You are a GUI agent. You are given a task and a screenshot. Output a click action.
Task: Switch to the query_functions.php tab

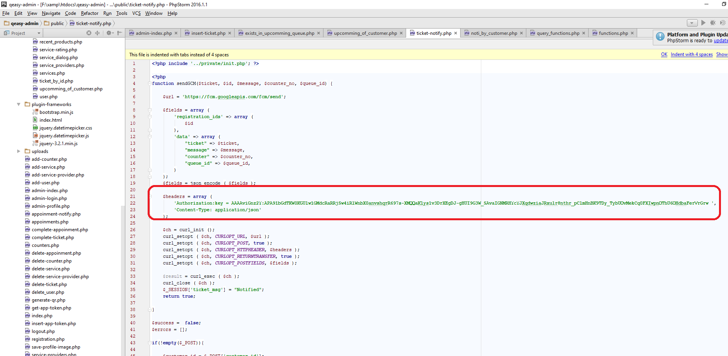click(x=558, y=33)
